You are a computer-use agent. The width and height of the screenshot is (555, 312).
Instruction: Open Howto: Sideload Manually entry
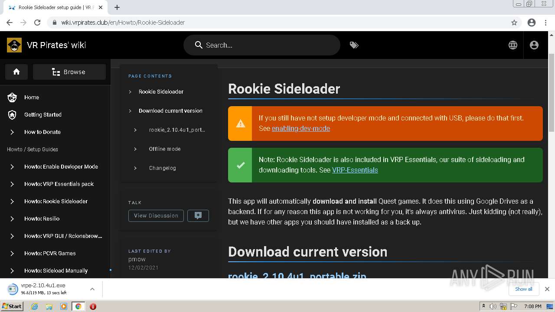pyautogui.click(x=55, y=271)
